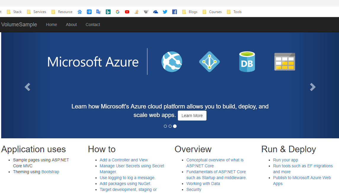The height and width of the screenshot is (193, 339).
Task: Open Publish to Microsoft Azure Web Apps link
Action: [302, 181]
